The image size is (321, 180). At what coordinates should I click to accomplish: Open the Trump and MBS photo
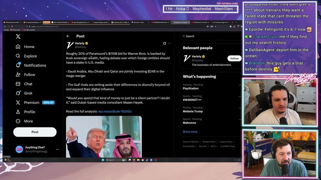tap(104, 137)
